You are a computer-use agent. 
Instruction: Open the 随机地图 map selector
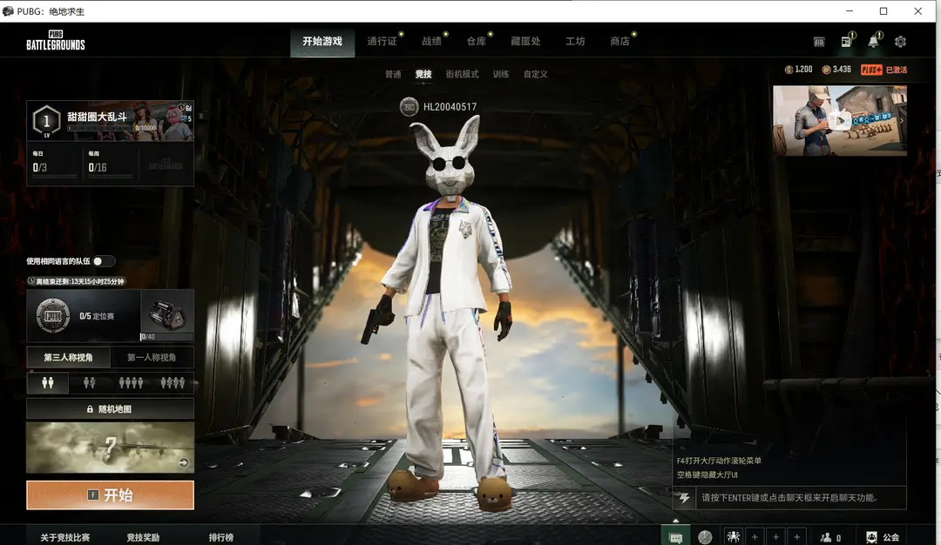click(x=110, y=408)
